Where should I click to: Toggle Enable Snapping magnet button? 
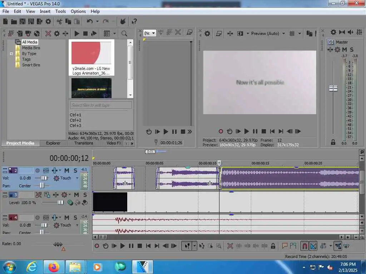[x=305, y=246]
